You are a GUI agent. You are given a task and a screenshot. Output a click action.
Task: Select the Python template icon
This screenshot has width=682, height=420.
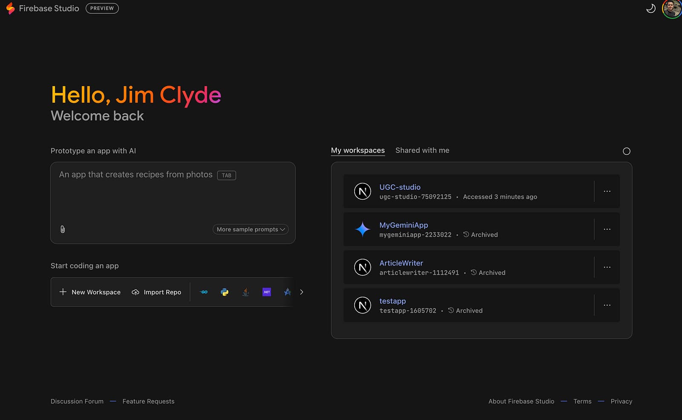click(x=225, y=292)
